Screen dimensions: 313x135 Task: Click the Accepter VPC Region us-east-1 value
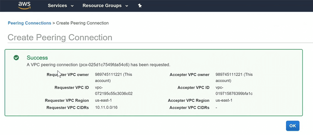coord(224,100)
